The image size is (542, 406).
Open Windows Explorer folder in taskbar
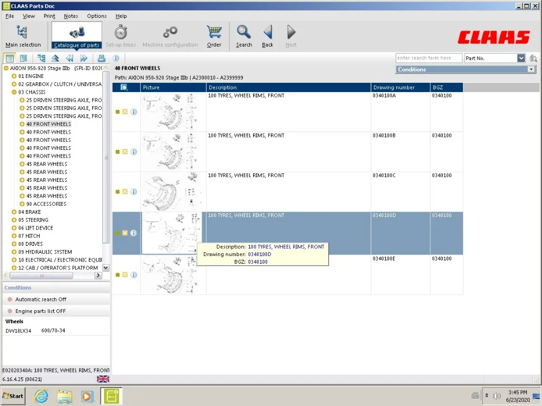coord(64,396)
